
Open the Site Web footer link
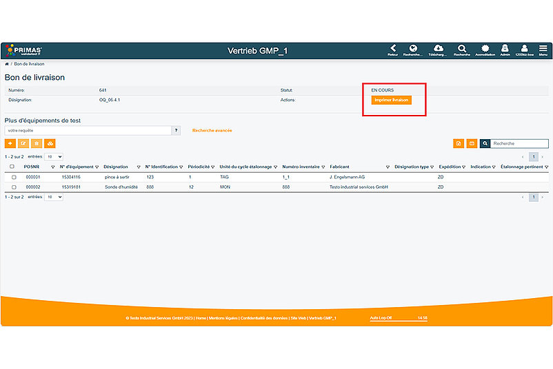299,318
